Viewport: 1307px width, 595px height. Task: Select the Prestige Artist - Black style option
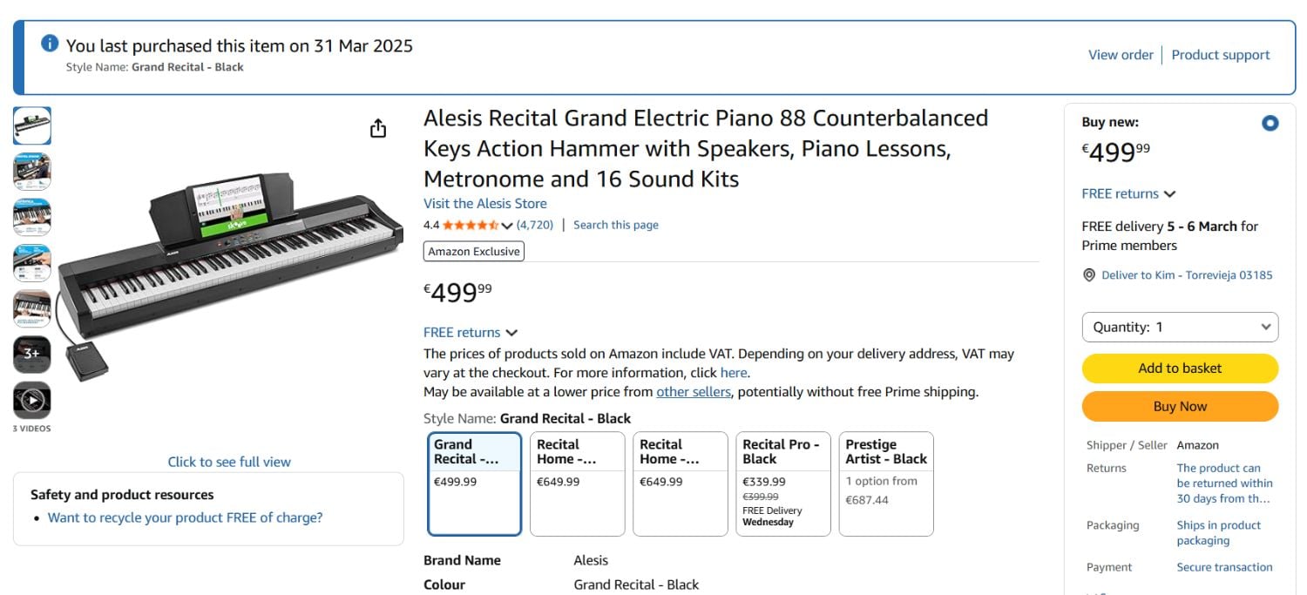click(885, 482)
